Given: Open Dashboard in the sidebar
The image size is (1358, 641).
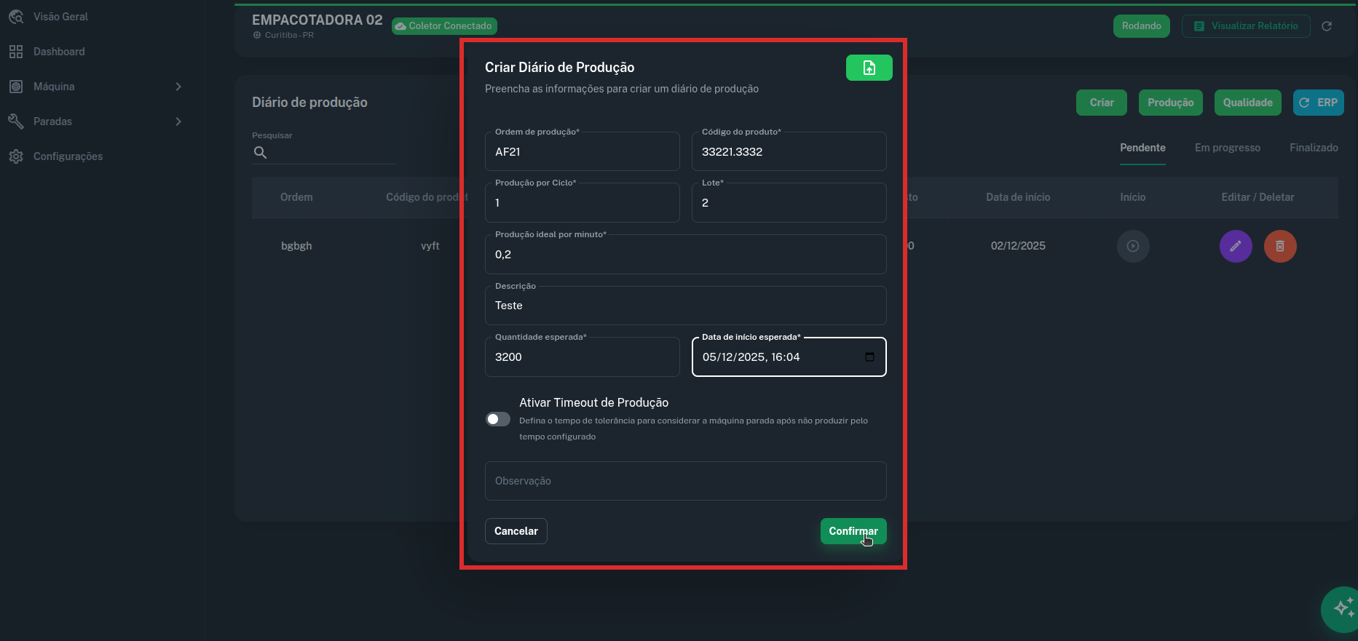Looking at the screenshot, I should pyautogui.click(x=58, y=52).
